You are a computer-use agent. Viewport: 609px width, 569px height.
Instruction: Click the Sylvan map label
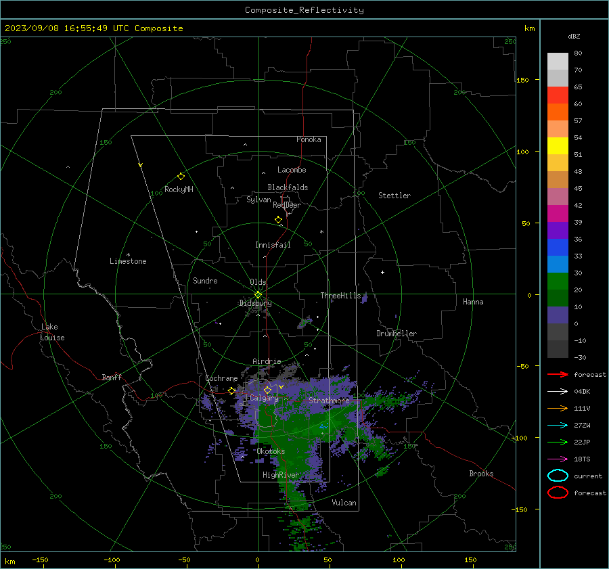[x=258, y=200]
